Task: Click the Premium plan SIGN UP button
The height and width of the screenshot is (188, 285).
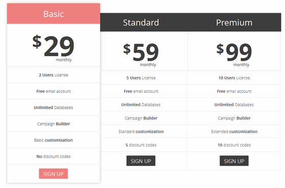Action: pos(234,161)
